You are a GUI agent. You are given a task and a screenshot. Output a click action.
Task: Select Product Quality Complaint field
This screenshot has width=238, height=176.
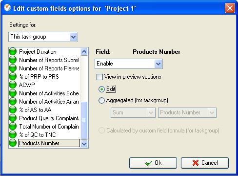pos(49,118)
